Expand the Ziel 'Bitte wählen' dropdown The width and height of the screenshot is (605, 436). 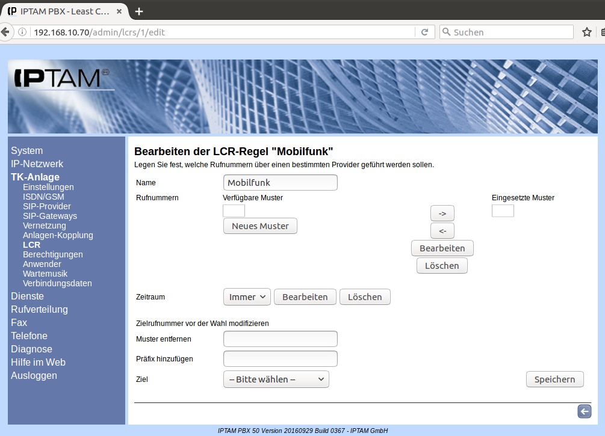pos(276,379)
